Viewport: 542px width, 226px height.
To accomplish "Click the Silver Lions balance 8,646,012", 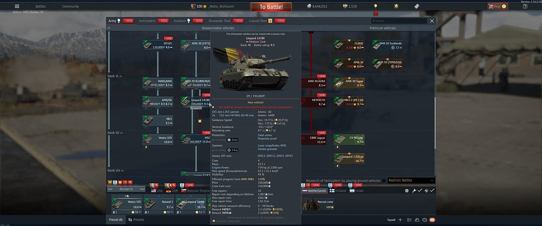I will click(x=317, y=6).
